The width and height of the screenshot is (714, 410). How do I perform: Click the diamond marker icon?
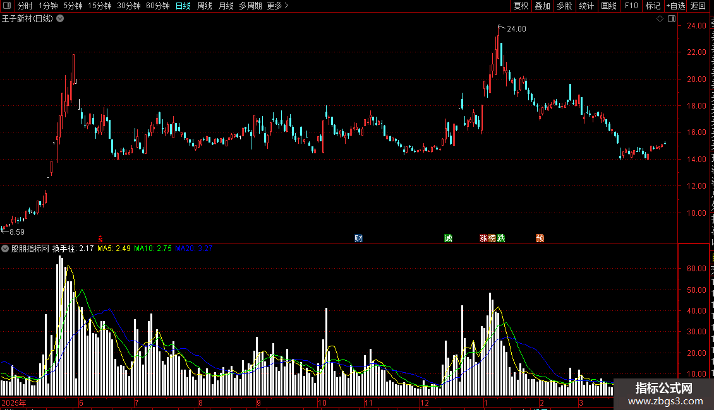(x=660, y=19)
